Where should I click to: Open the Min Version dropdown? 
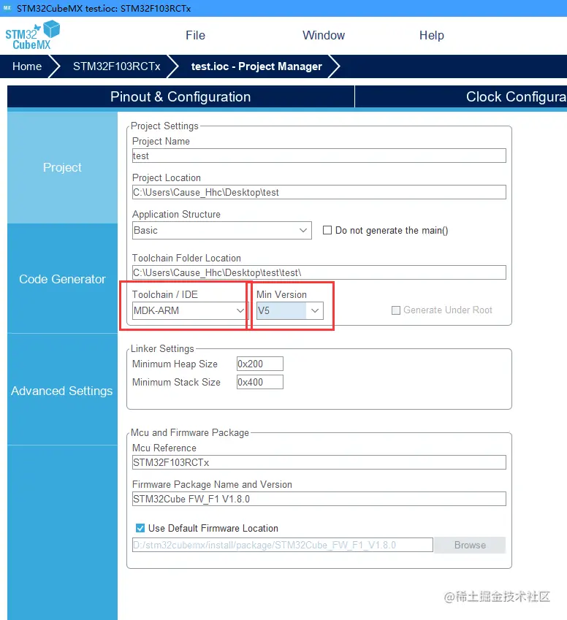(289, 311)
